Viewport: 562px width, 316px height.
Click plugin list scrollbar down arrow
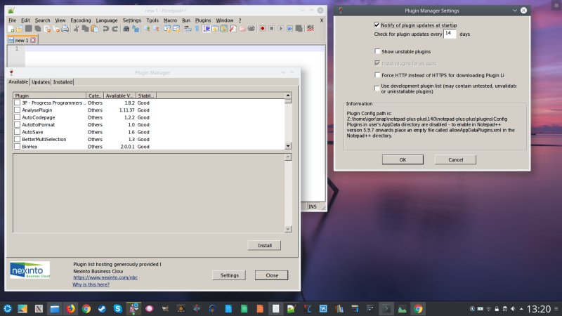[x=288, y=146]
